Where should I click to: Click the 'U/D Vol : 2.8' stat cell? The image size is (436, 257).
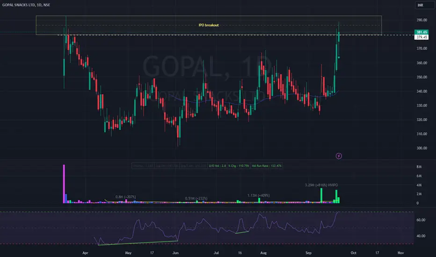(218, 166)
